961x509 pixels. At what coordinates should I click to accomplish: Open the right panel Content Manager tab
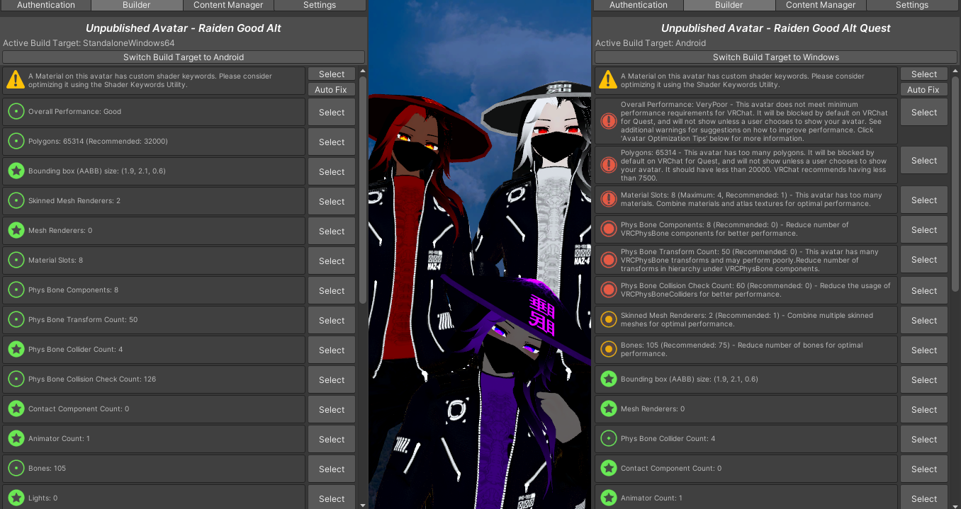(x=821, y=5)
